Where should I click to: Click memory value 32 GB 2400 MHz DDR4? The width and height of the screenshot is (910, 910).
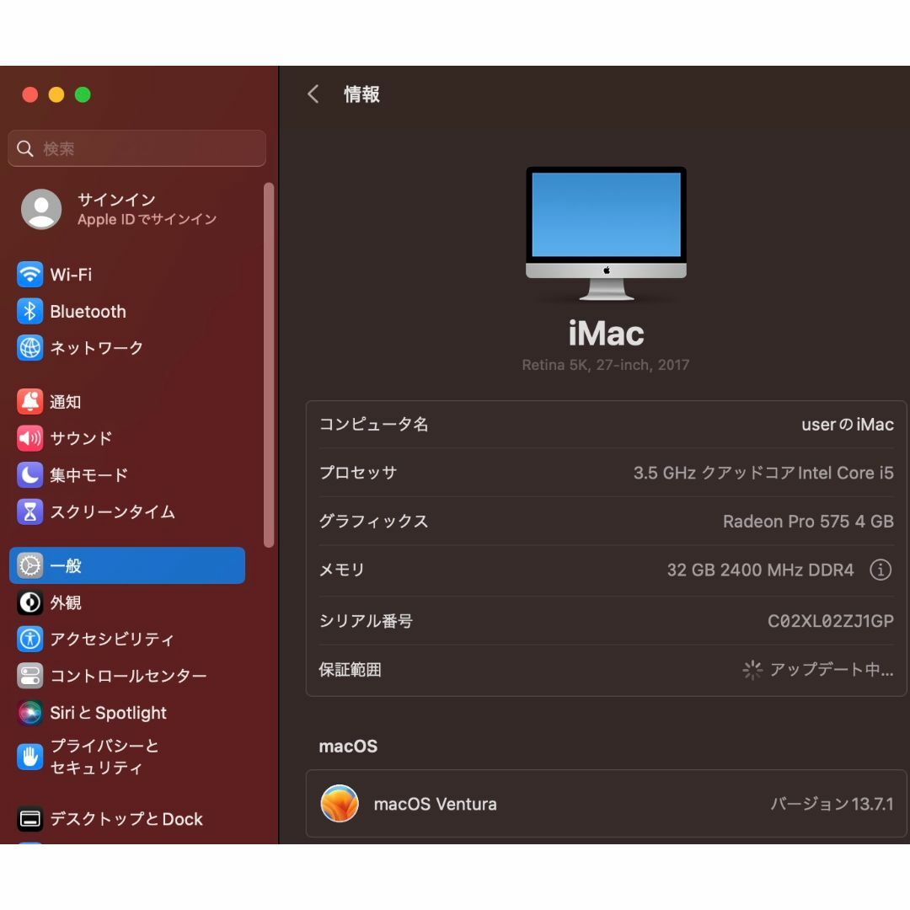pyautogui.click(x=760, y=570)
